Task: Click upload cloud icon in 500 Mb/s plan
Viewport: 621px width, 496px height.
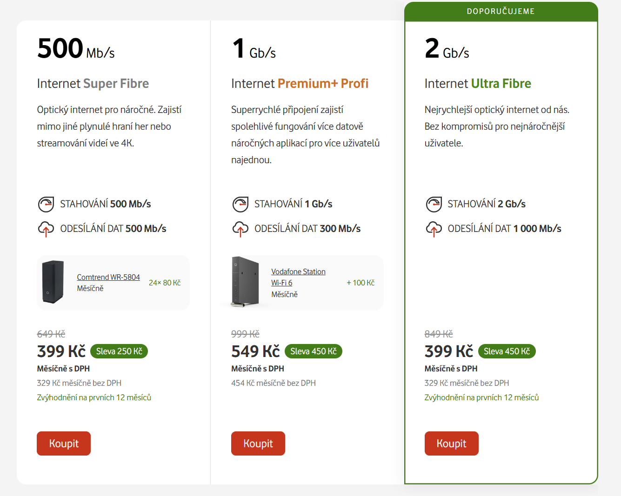Action: click(46, 229)
